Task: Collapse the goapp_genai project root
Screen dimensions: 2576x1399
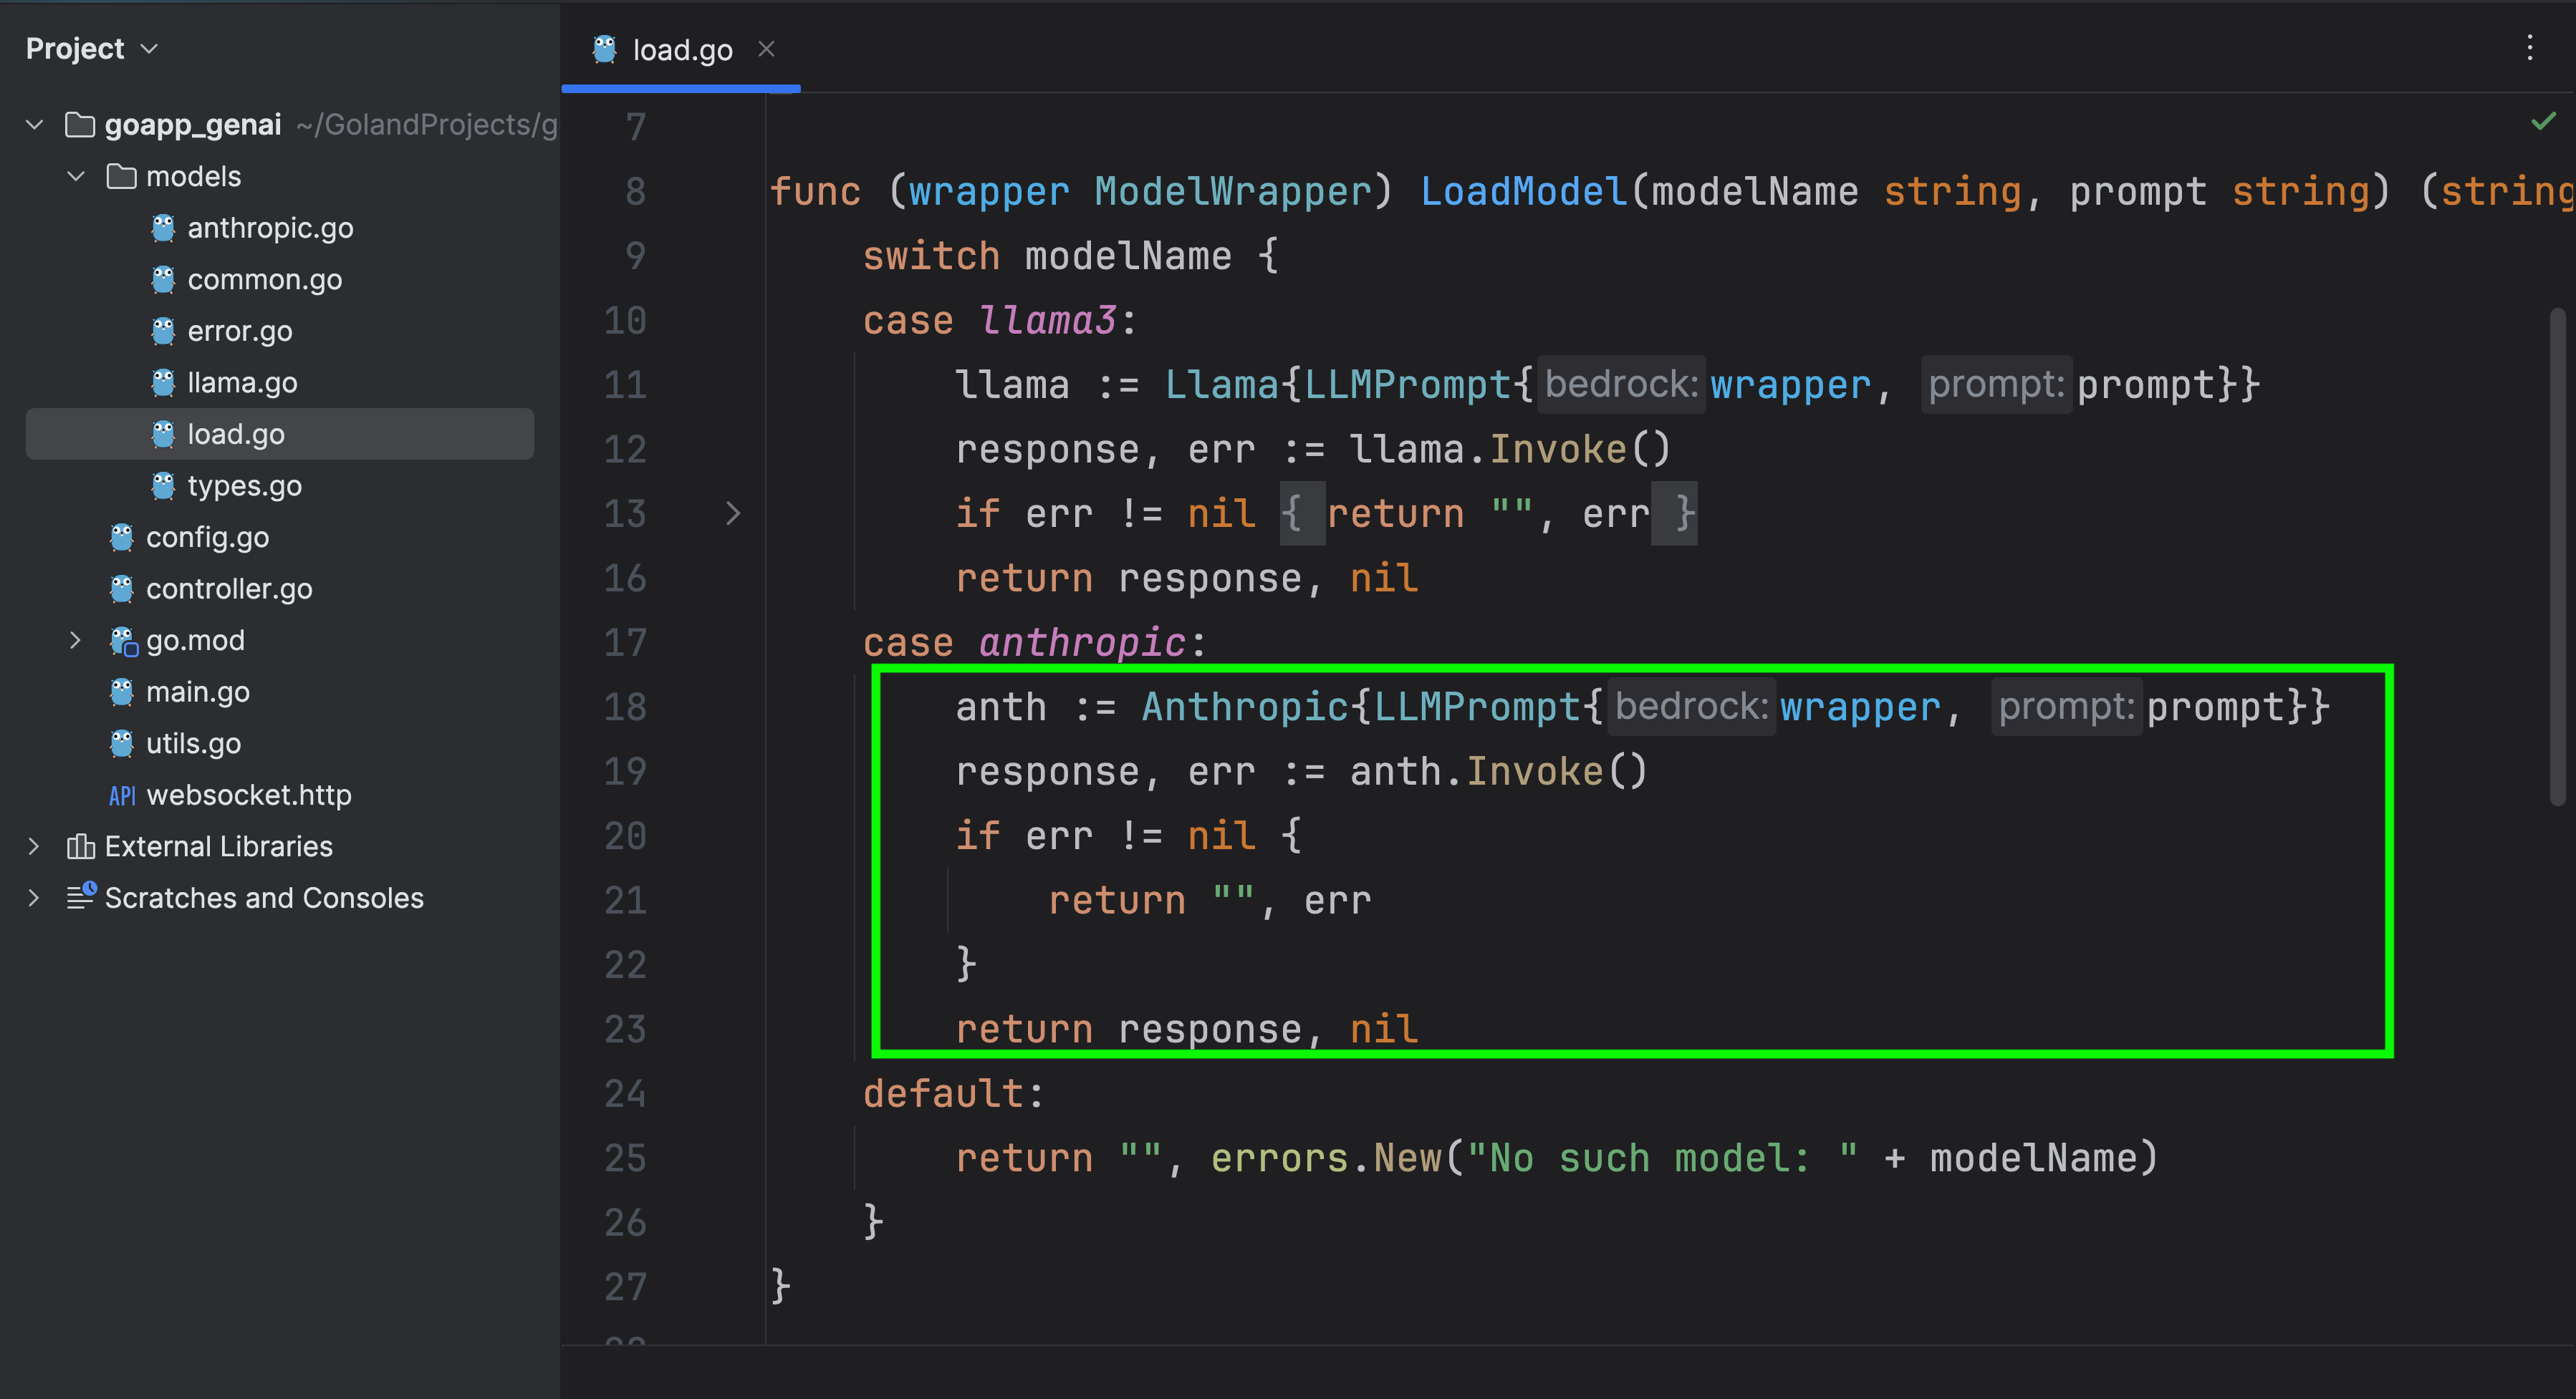Action: tap(35, 125)
